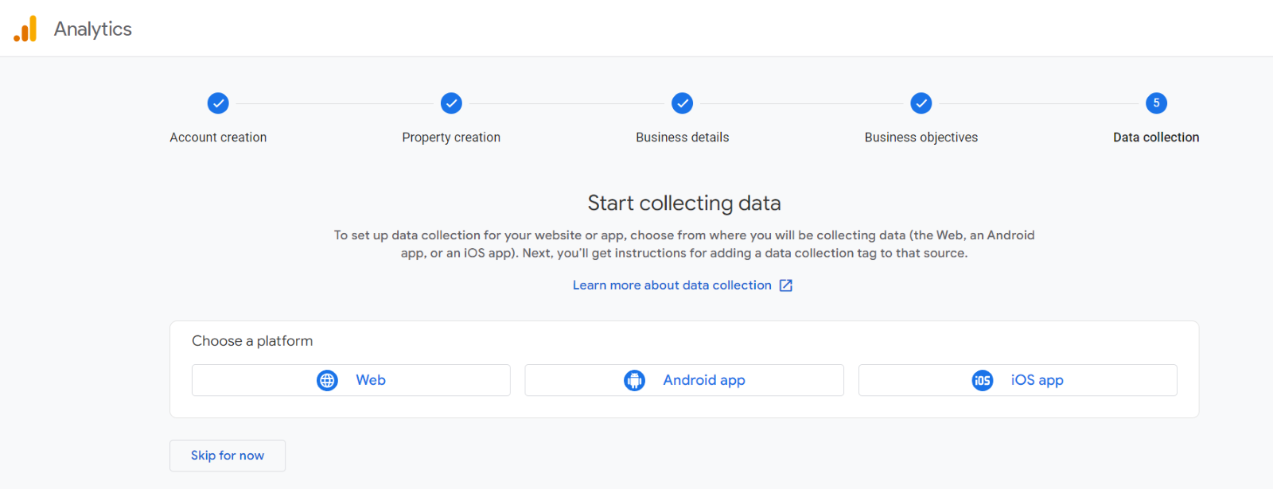Viewport: 1273px width, 489px height.
Task: Click the Analytics title text in header
Action: click(93, 29)
